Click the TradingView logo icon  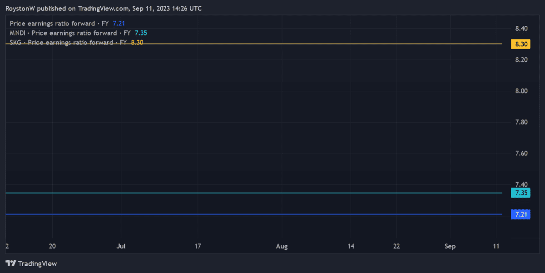click(x=11, y=263)
